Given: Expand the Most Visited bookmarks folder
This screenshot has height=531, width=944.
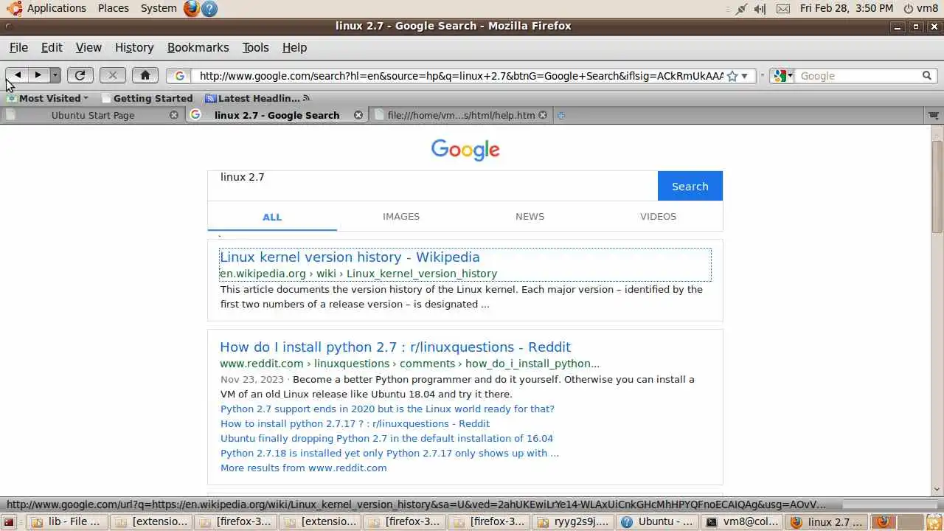Looking at the screenshot, I should tap(47, 98).
